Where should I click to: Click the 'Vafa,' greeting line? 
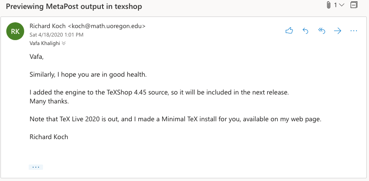point(36,57)
